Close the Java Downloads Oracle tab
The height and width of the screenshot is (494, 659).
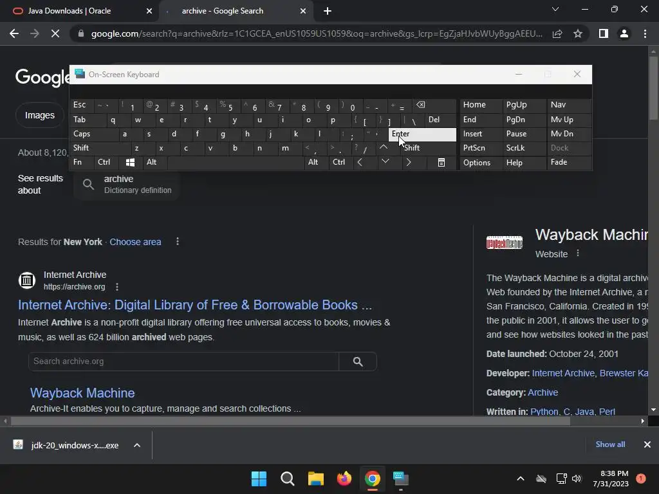[149, 11]
